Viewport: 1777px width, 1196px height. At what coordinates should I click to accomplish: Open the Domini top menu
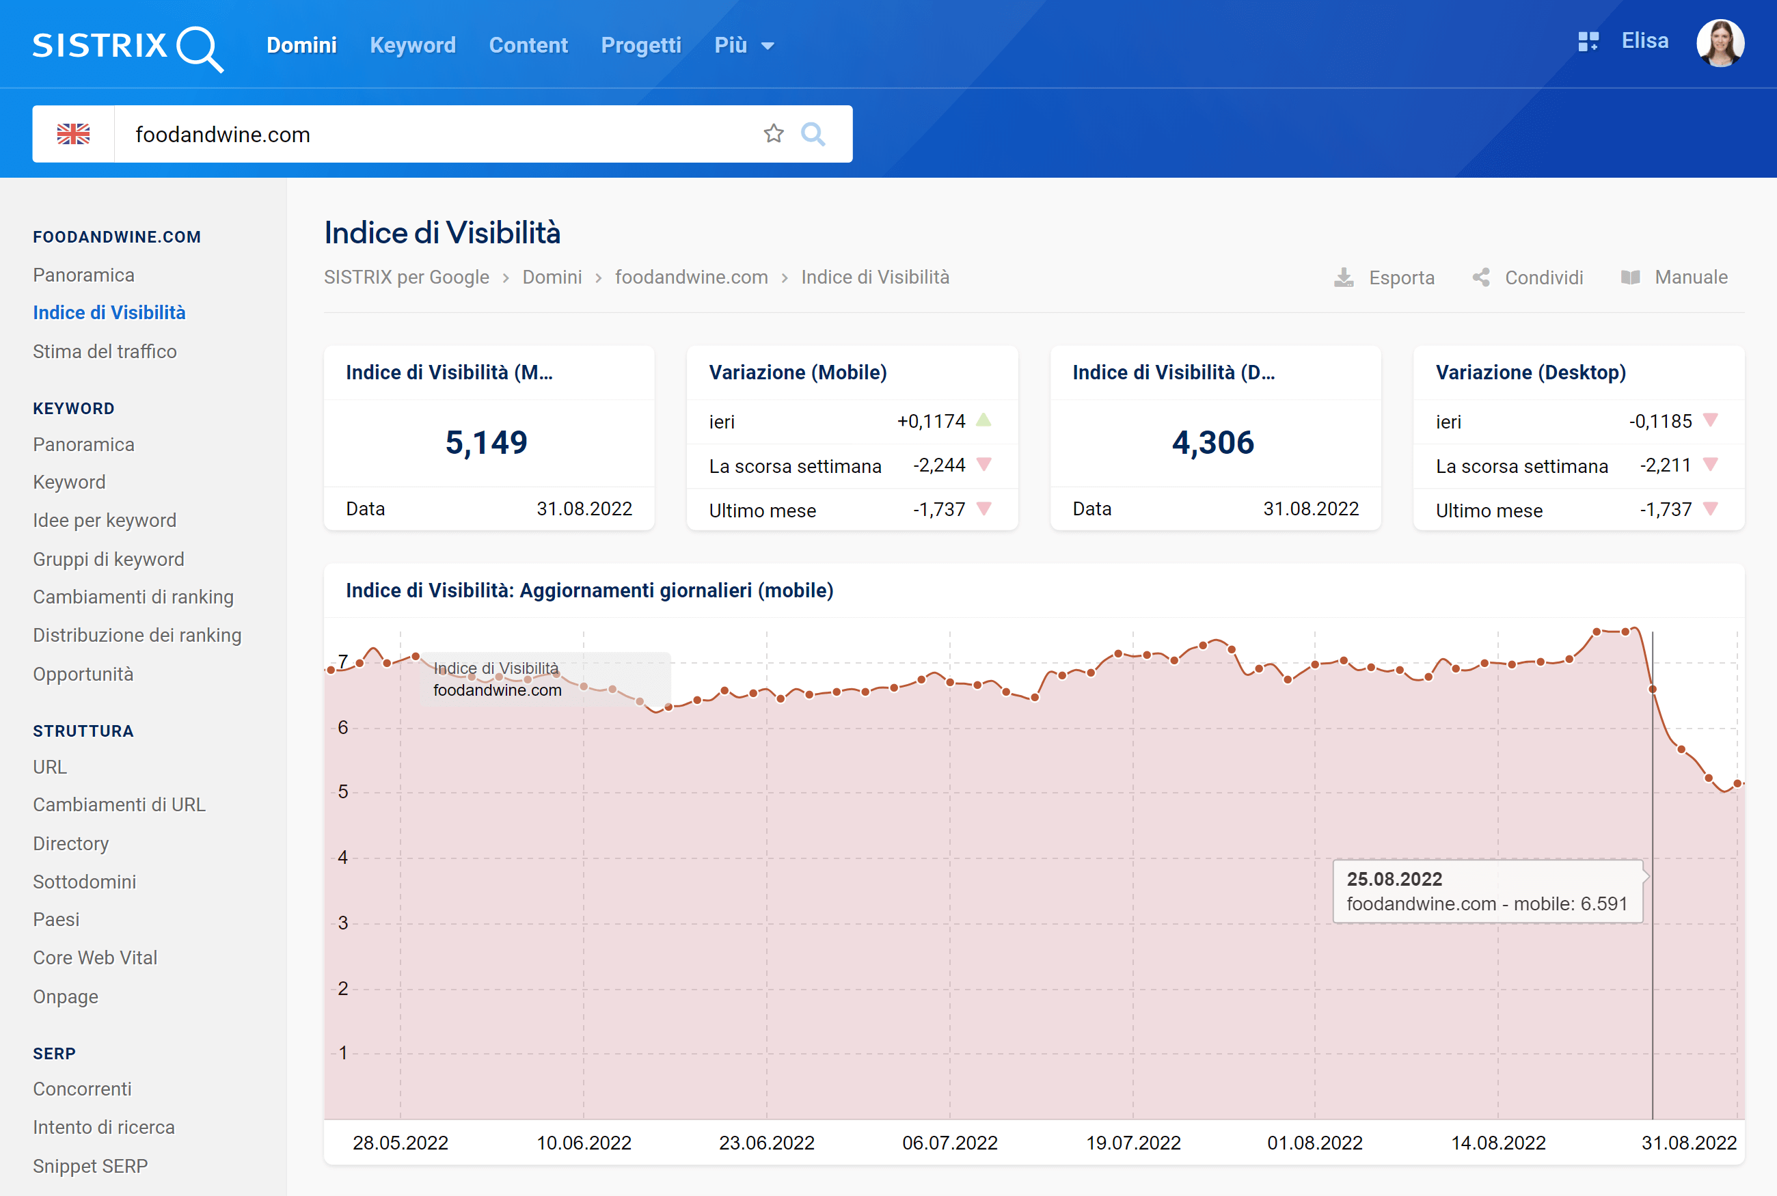point(302,46)
